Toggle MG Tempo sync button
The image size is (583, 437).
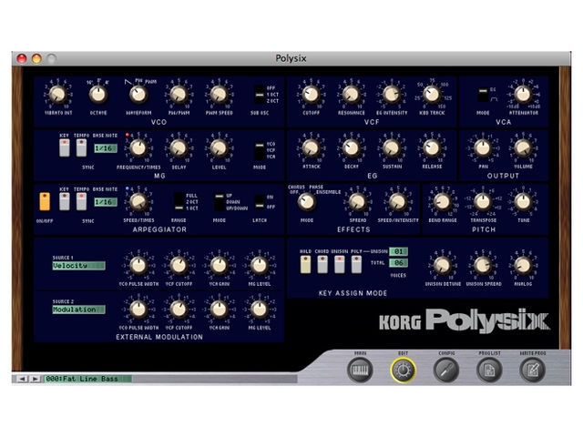pos(81,147)
